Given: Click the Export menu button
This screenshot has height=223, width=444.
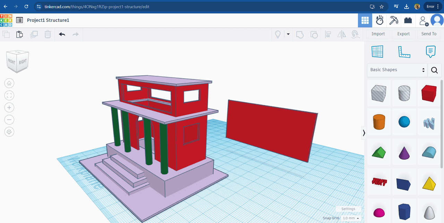Looking at the screenshot, I should pyautogui.click(x=403, y=34).
